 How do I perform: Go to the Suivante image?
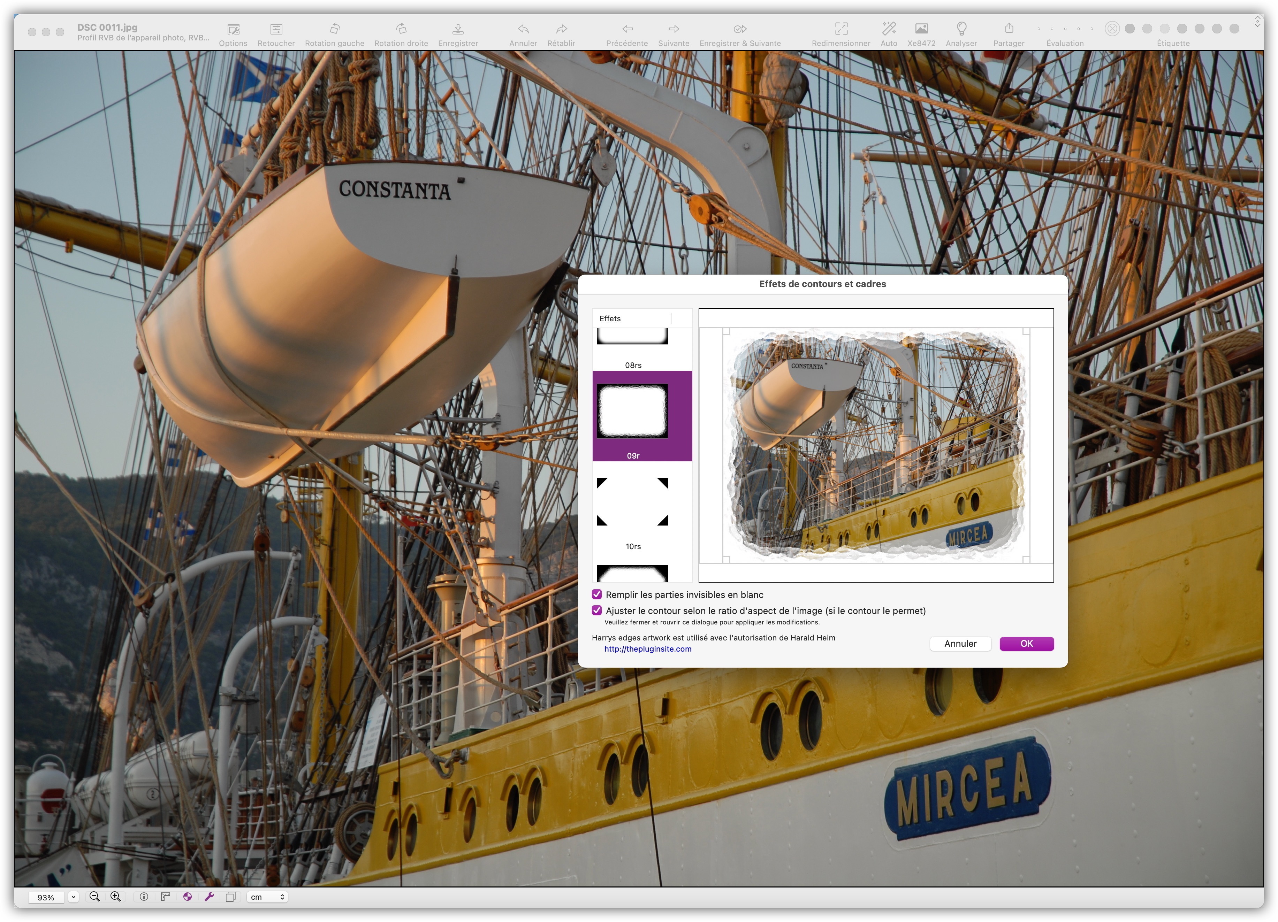pos(674,34)
